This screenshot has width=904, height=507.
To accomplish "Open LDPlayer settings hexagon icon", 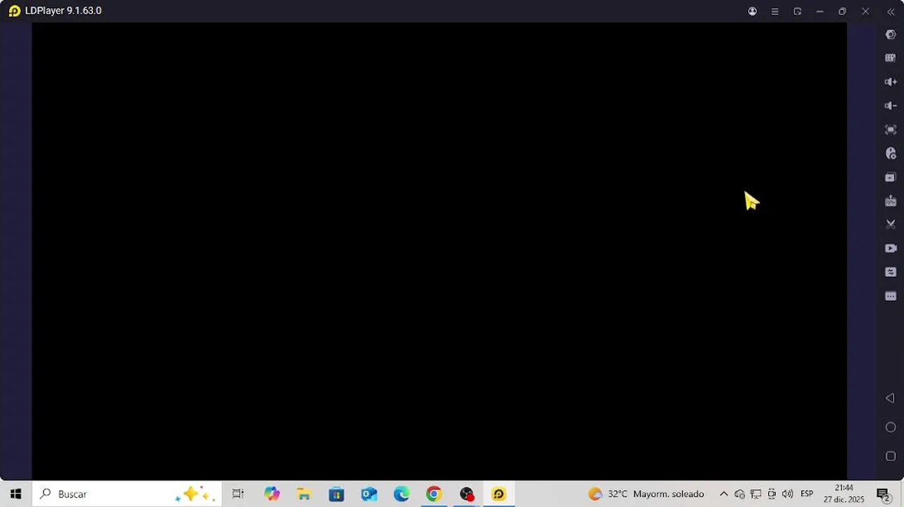I will tap(891, 35).
